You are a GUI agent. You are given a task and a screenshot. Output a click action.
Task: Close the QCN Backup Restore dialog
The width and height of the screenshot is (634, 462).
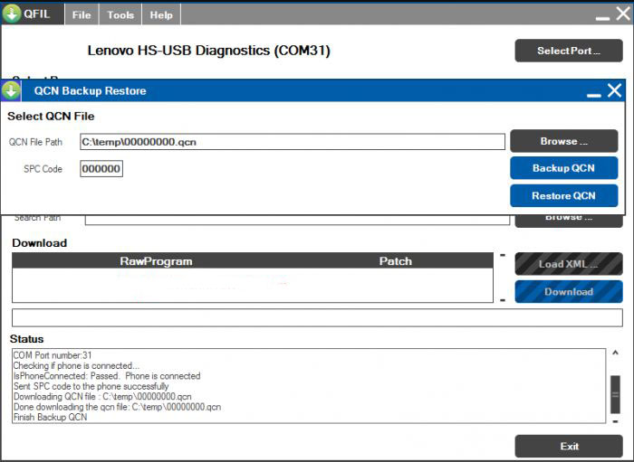(614, 90)
